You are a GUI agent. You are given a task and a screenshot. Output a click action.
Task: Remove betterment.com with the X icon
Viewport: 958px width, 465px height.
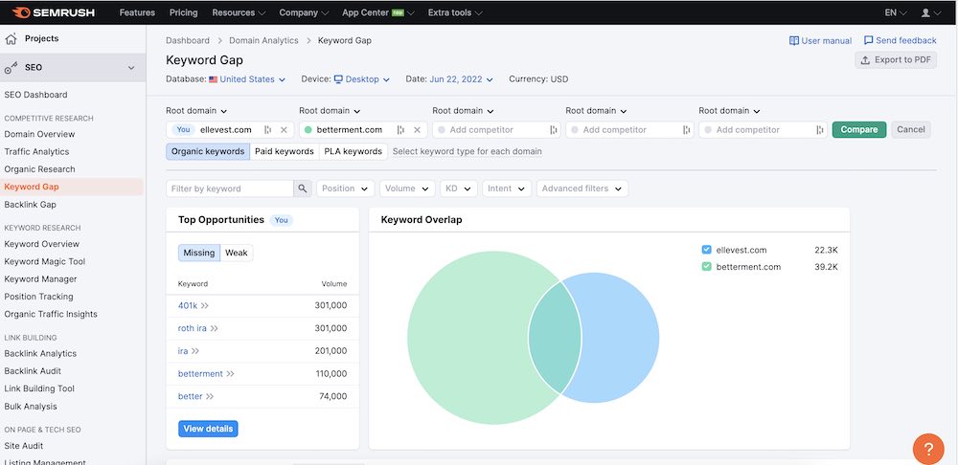pos(417,130)
